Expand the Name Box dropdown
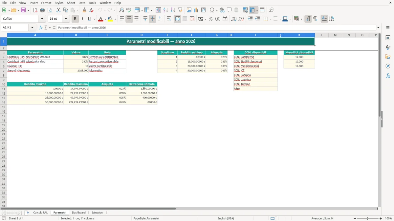The image size is (394, 221). coord(32,28)
